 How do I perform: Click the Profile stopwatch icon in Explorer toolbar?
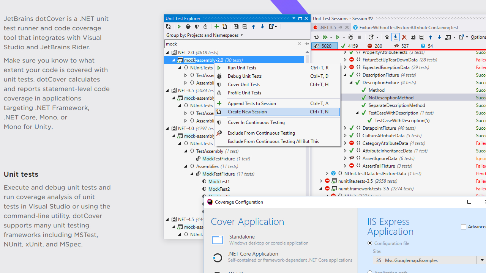tap(205, 27)
